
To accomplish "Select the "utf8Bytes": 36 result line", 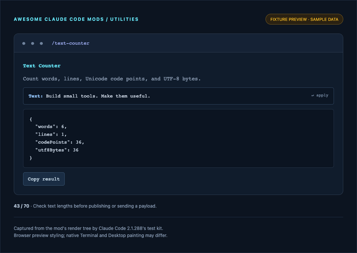I will (x=57, y=150).
